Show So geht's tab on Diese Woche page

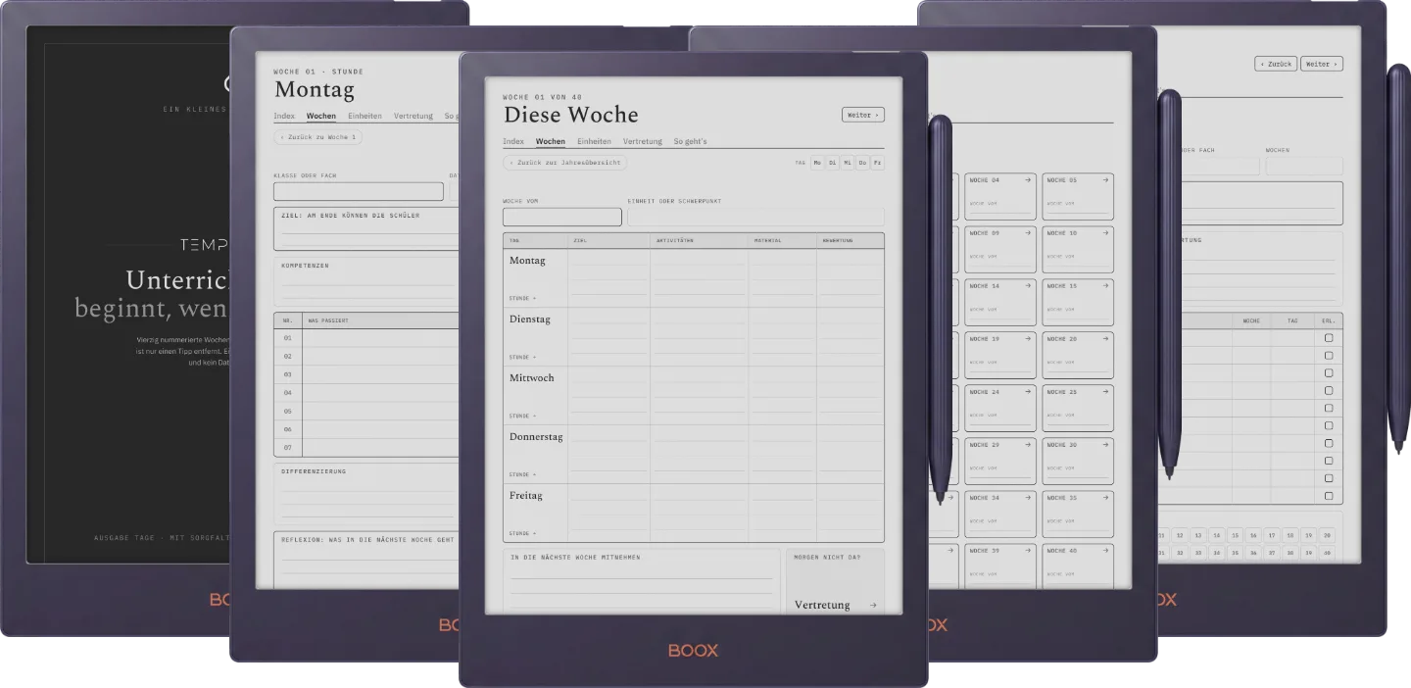pyautogui.click(x=690, y=141)
